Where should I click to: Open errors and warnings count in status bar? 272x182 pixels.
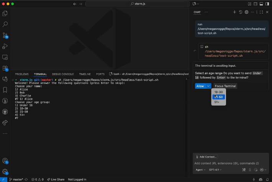[x=37, y=179]
